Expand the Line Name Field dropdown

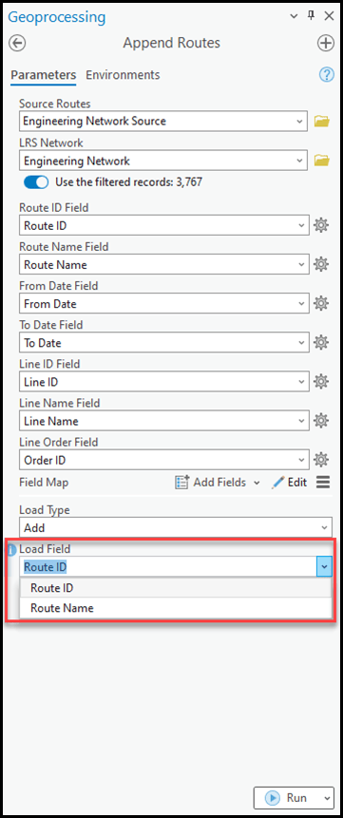[164, 421]
